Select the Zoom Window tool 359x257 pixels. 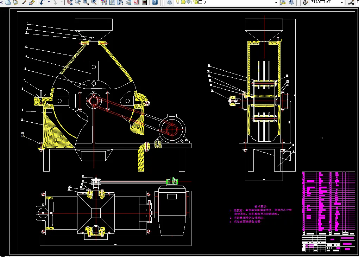pyautogui.click(x=86, y=2)
